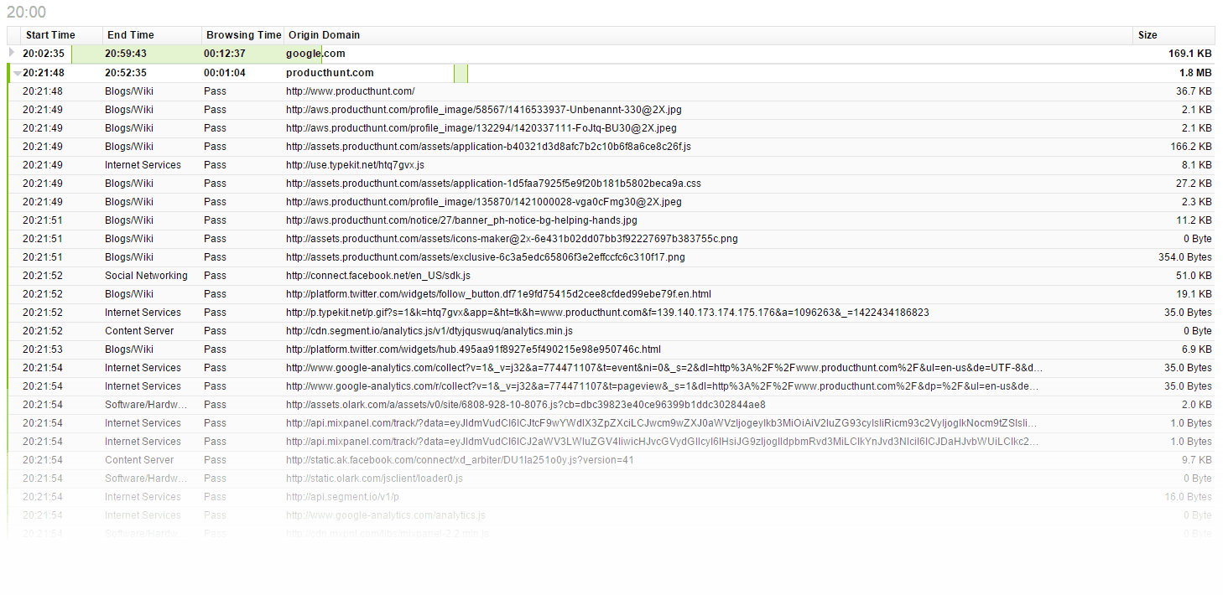Image resolution: width=1223 pixels, height=595 pixels.
Task: Select the banner_ph-notice-bg-helping-hands.jpg URL
Action: click(461, 220)
